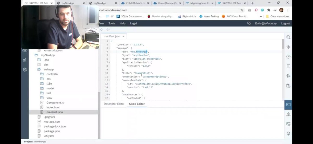Click the Component.js file icon in tree
Image resolution: width=313 pixels, height=144 pixels.
42,103
